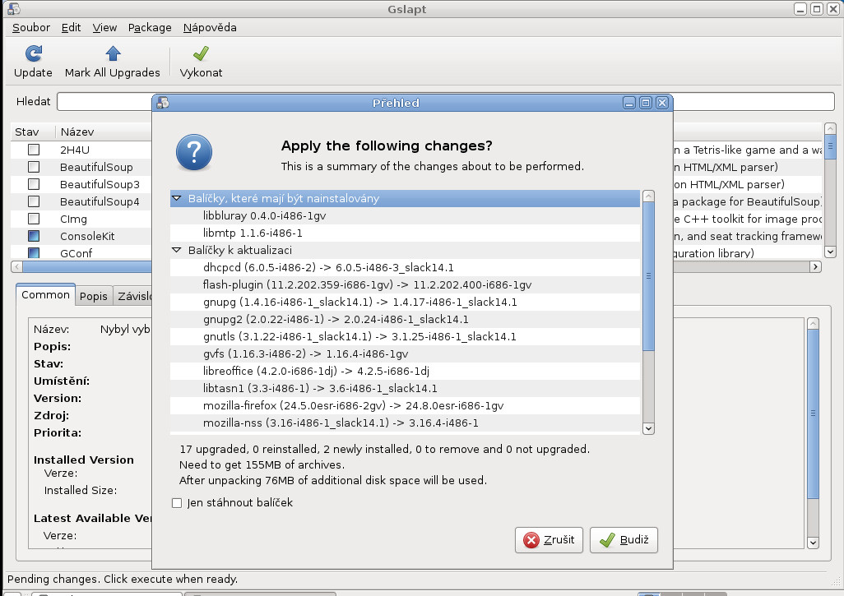Close the Přehled dialog window

point(662,103)
